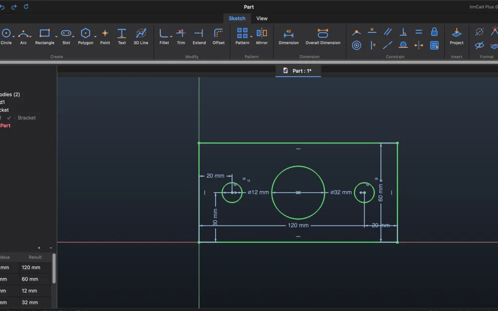Select the Dimension tool
The width and height of the screenshot is (498, 311).
coord(288,36)
